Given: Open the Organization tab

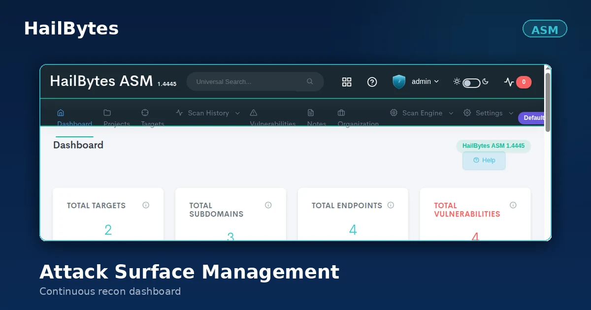Looking at the screenshot, I should coord(358,118).
